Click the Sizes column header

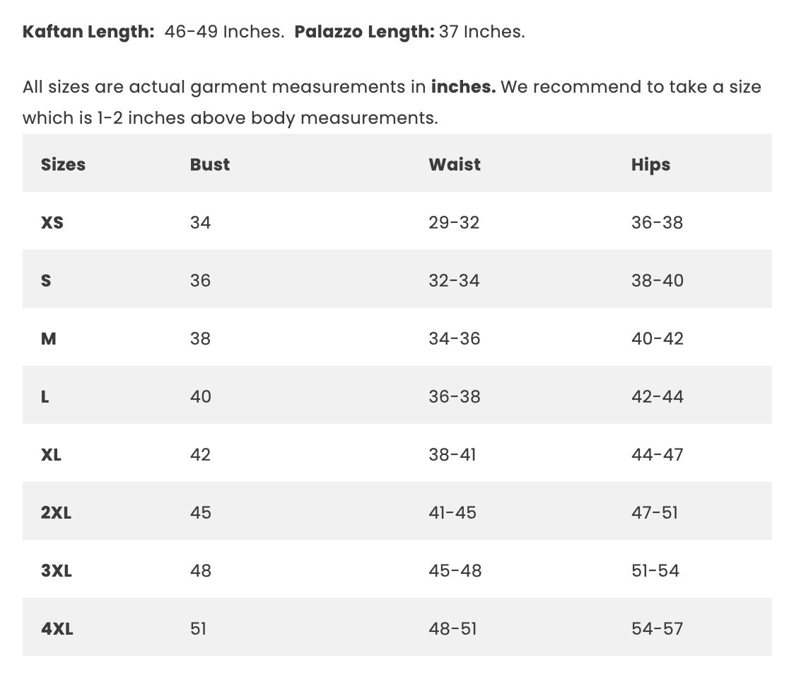(63, 164)
